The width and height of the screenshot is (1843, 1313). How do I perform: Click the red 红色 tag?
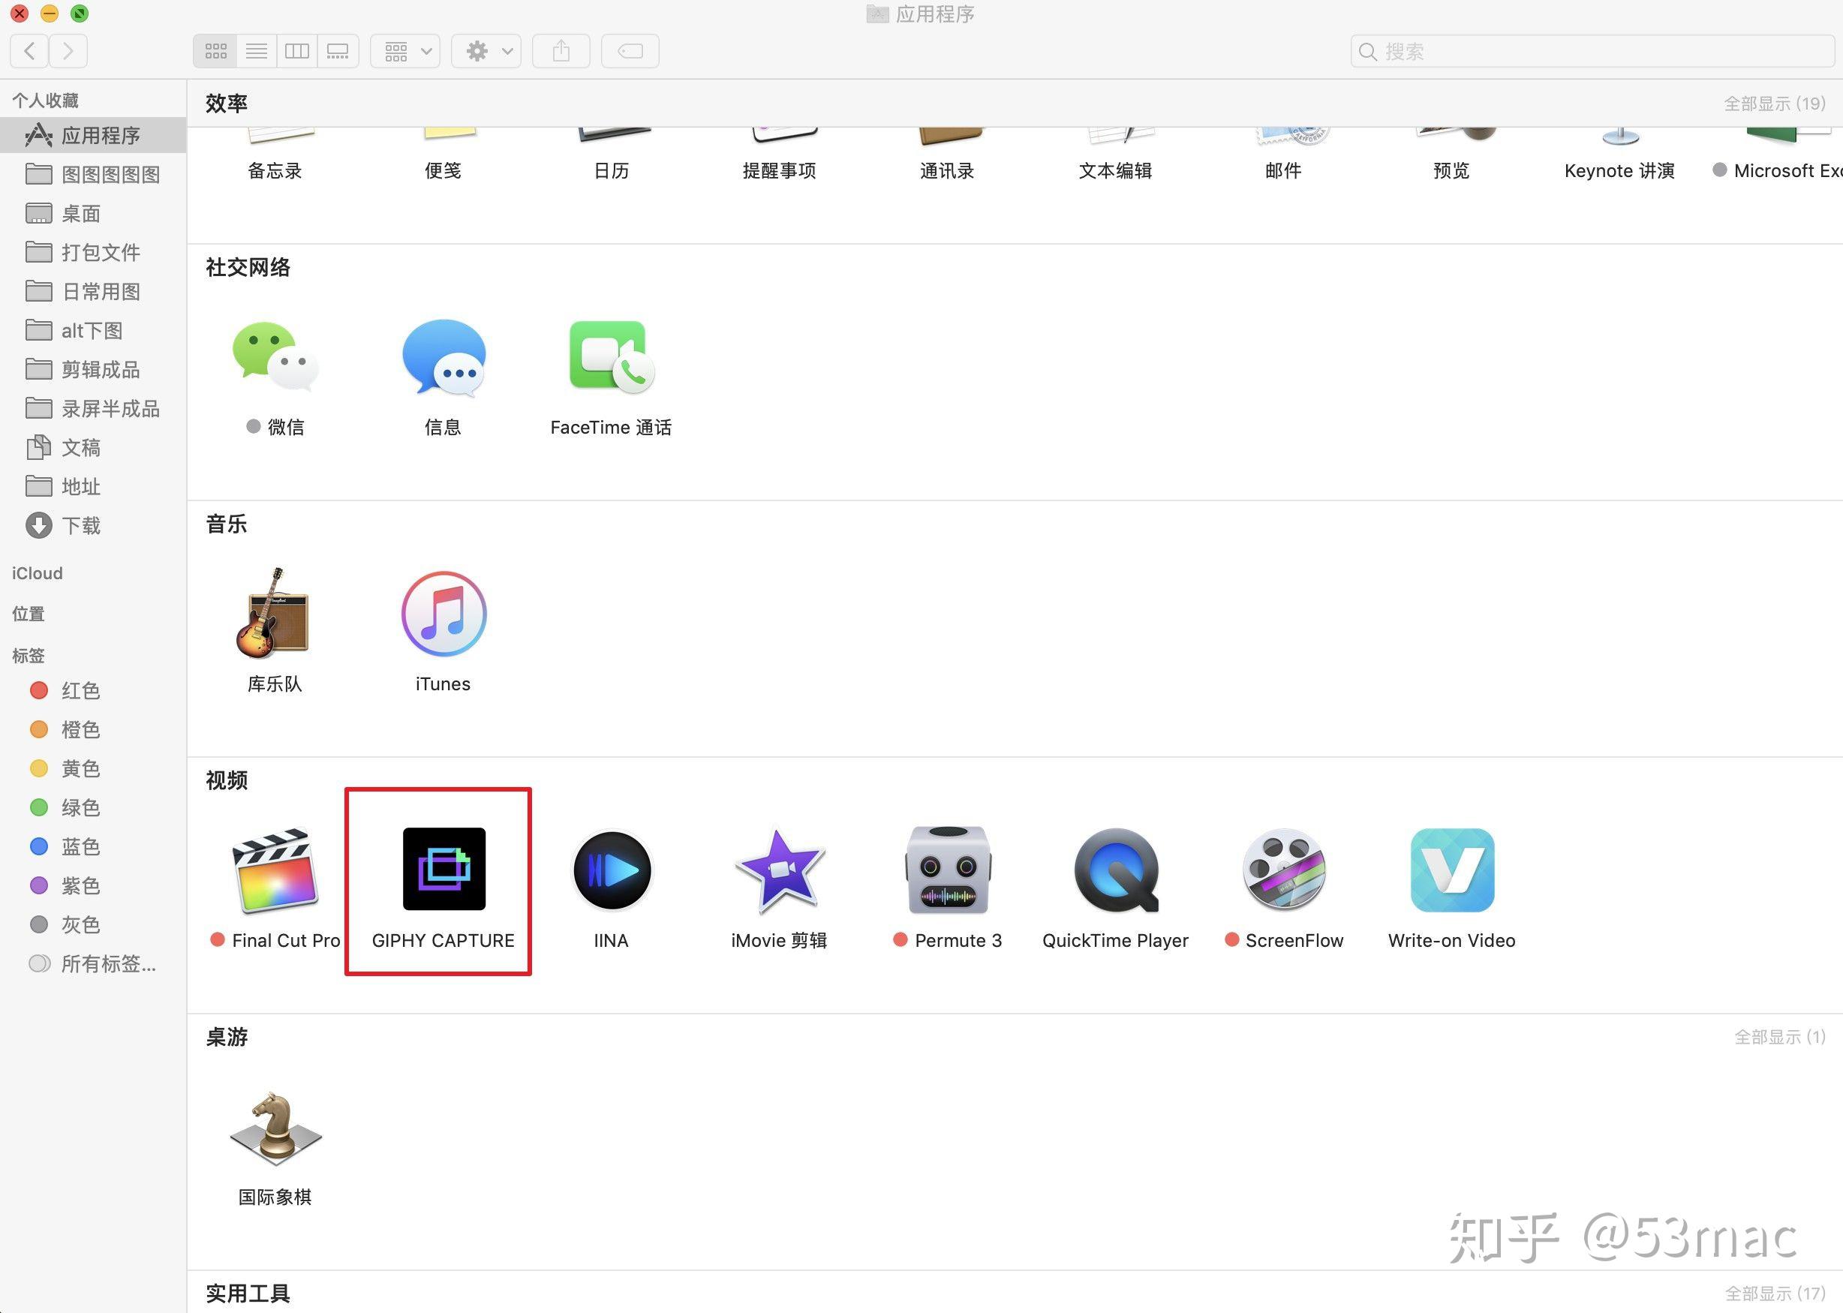[x=80, y=690]
